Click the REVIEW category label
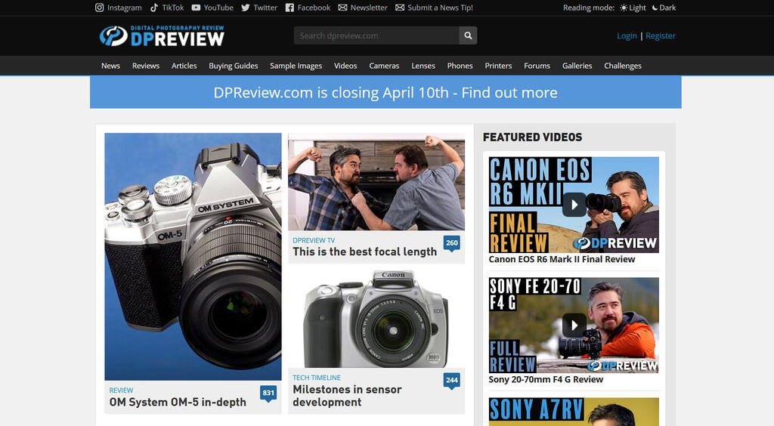Image resolution: width=774 pixels, height=426 pixels. (x=121, y=390)
